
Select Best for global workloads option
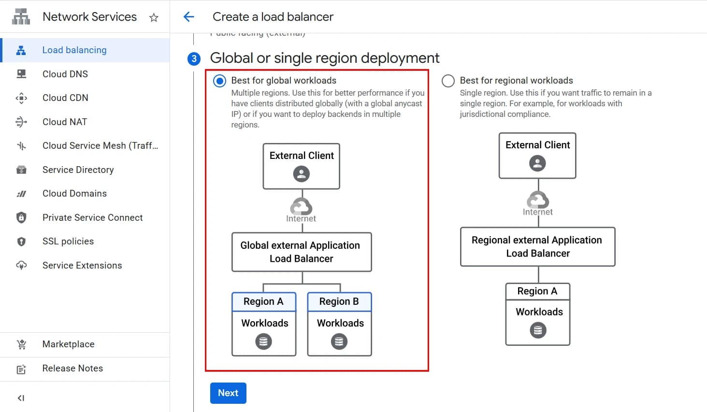click(219, 81)
